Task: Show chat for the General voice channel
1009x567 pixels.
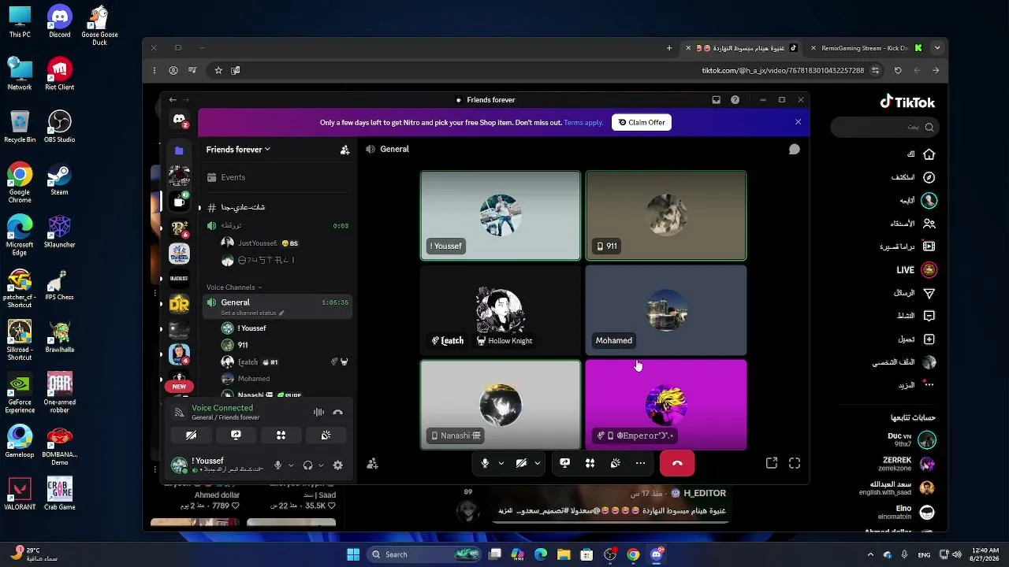Action: (794, 150)
